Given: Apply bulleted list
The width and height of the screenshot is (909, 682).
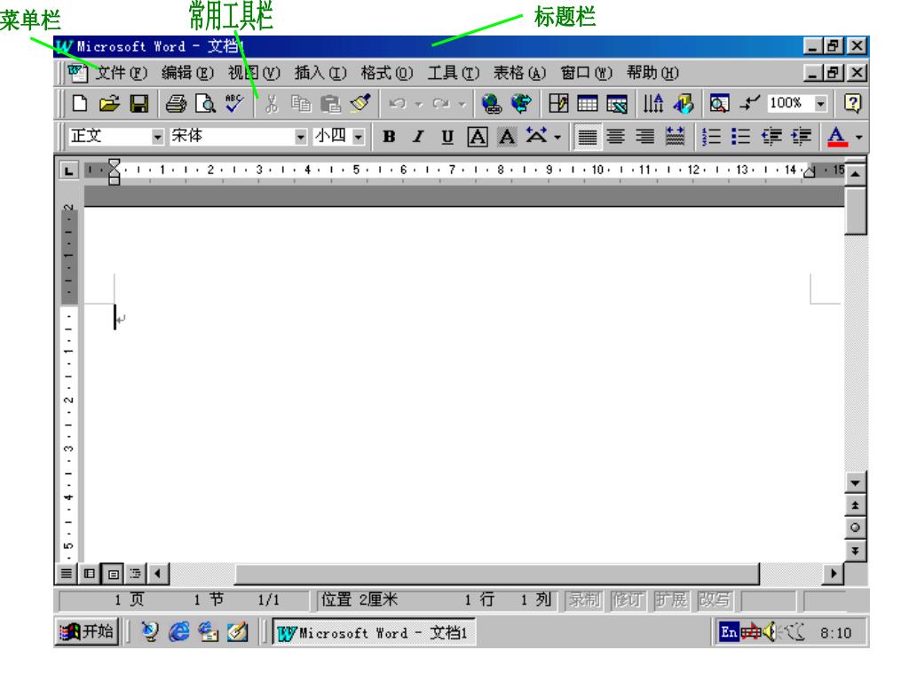Looking at the screenshot, I should click(x=740, y=137).
